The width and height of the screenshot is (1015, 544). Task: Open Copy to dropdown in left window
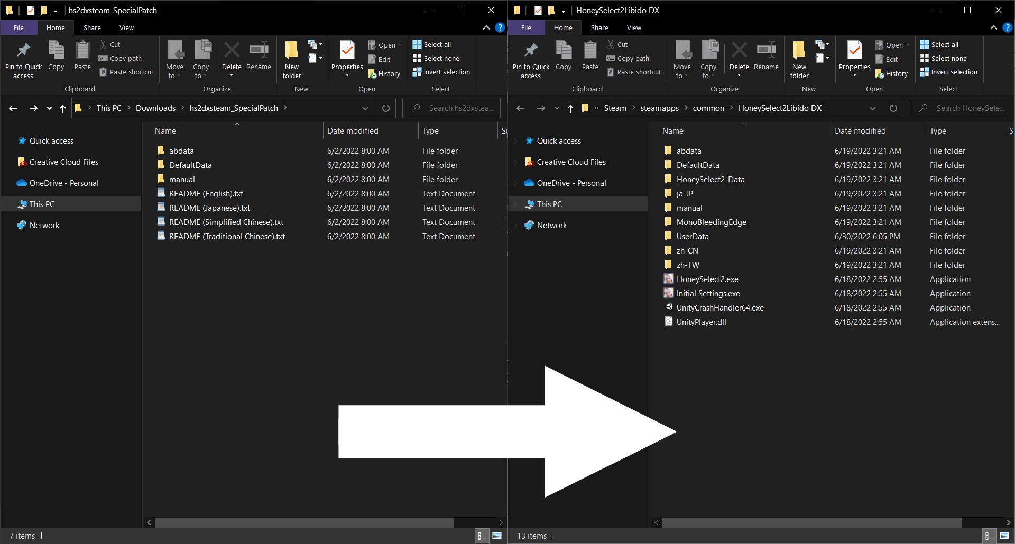[x=201, y=60]
